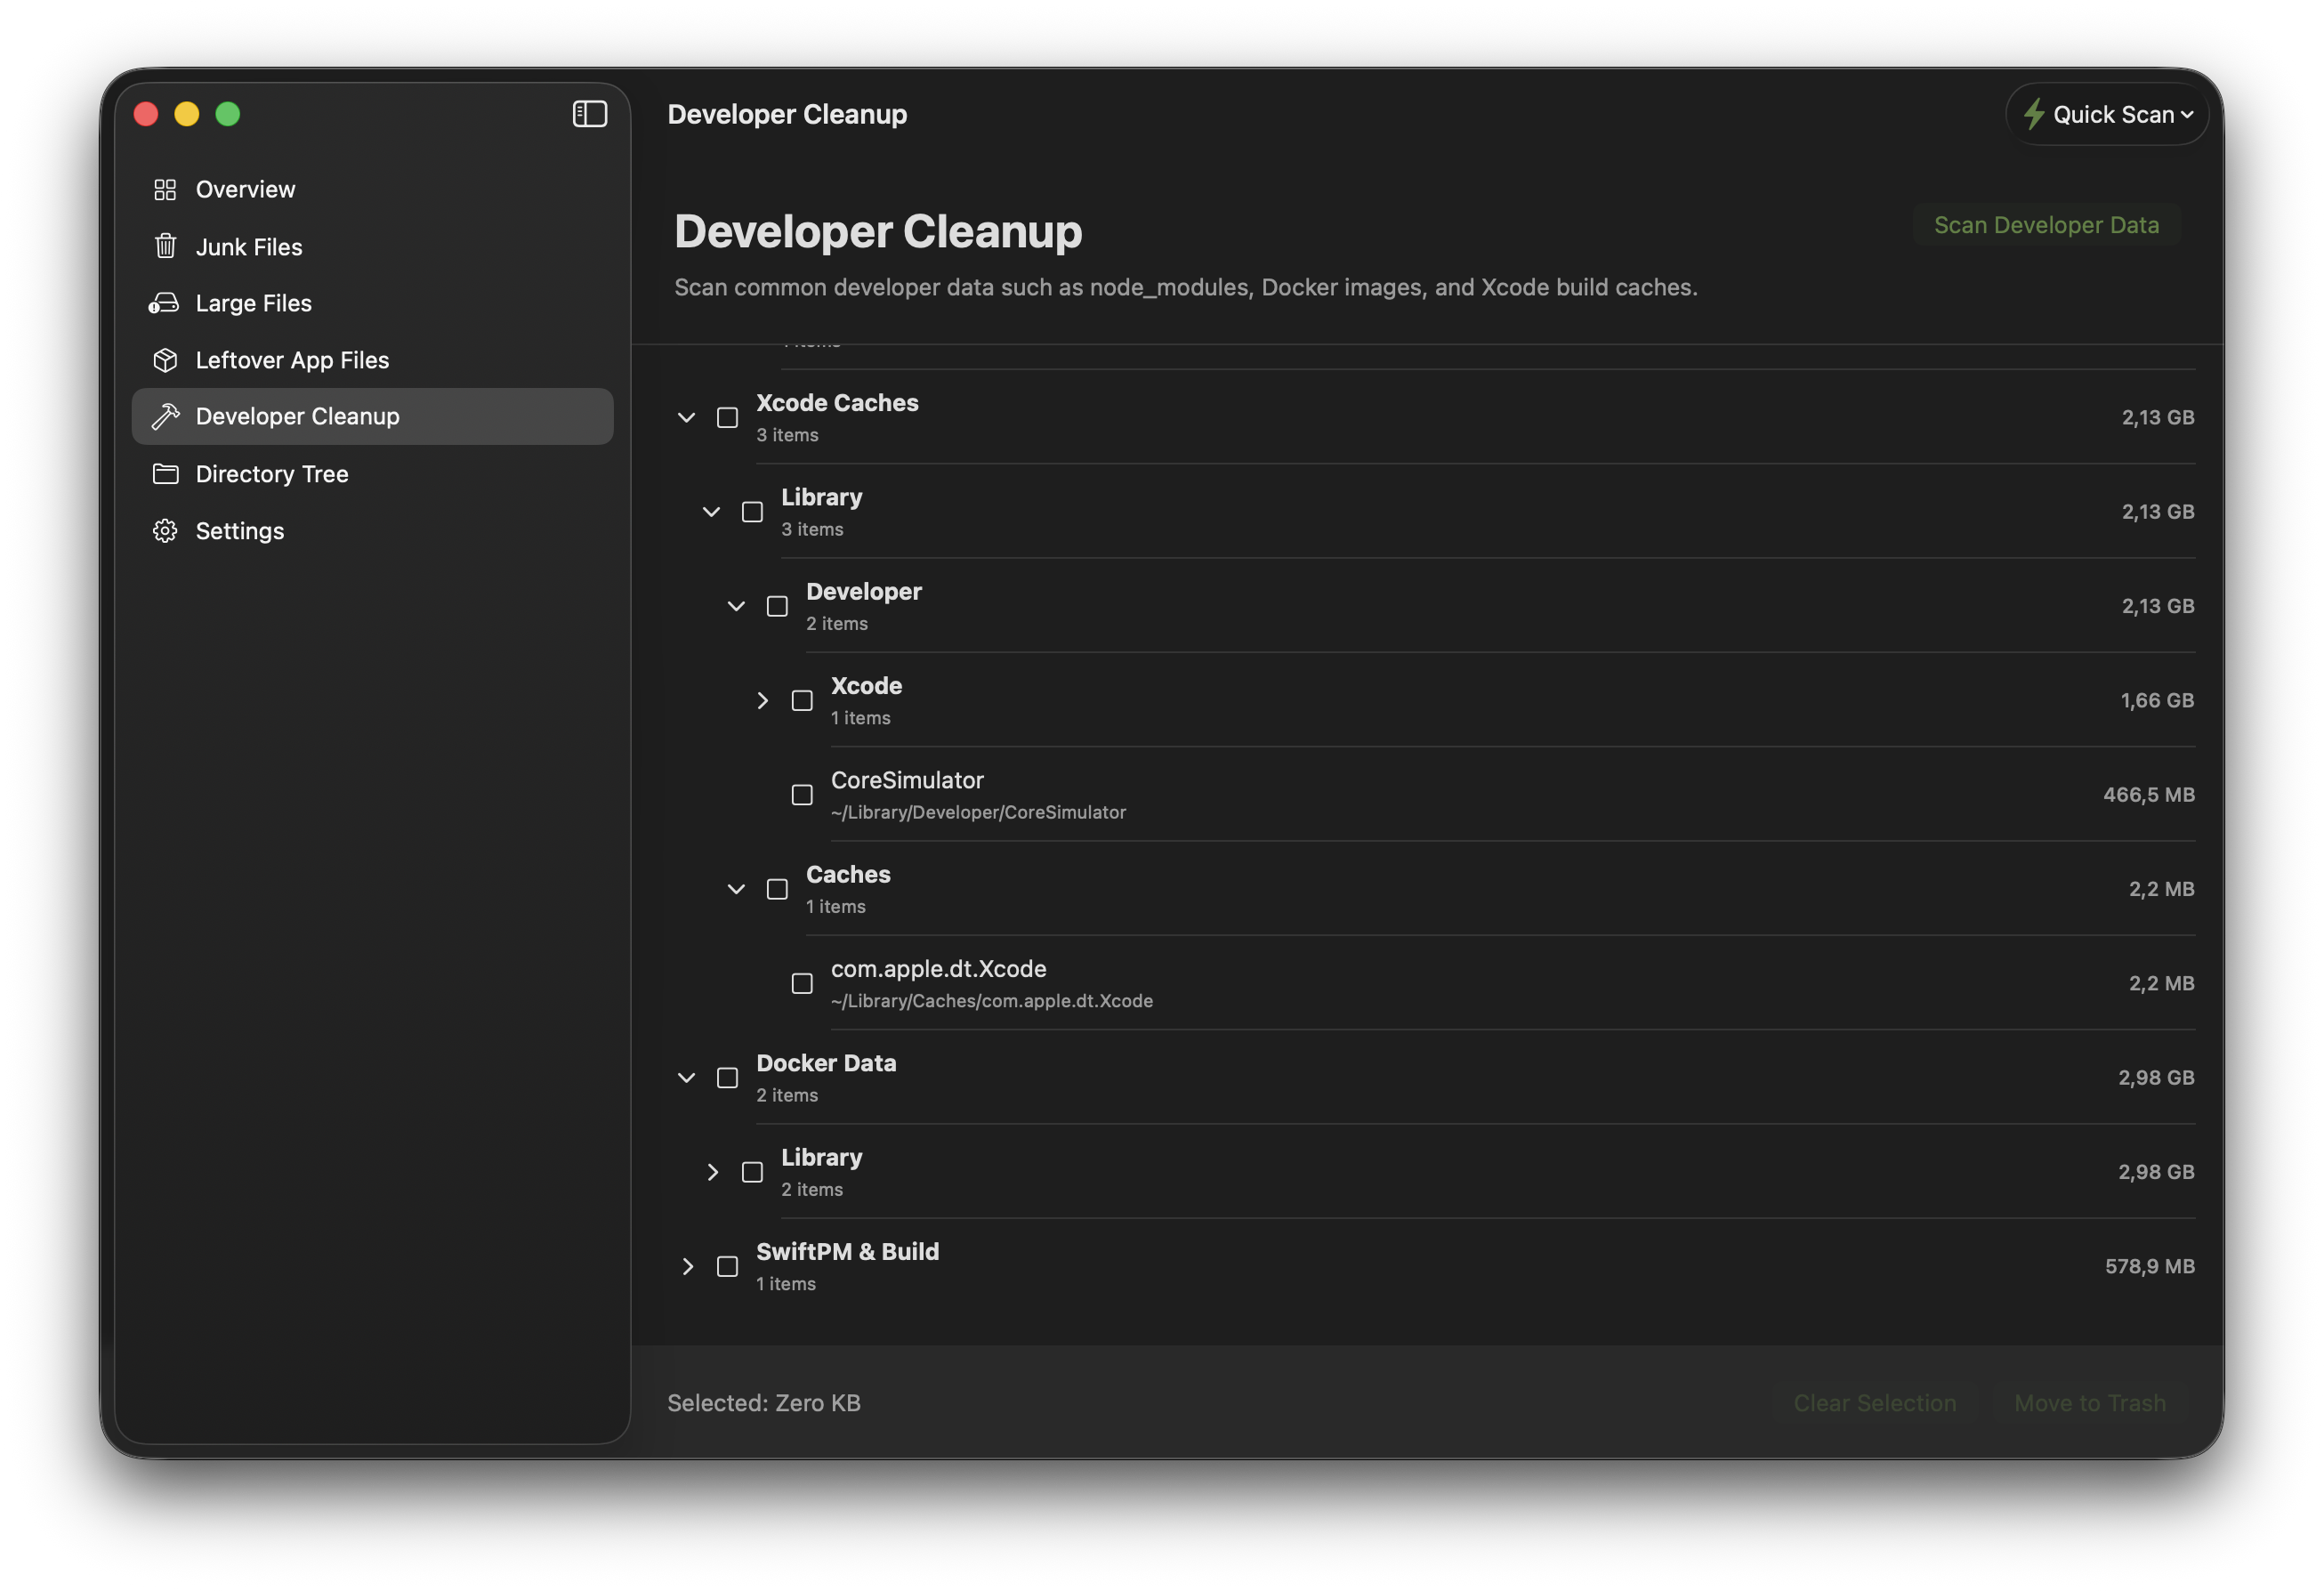Image resolution: width=2324 pixels, height=1591 pixels.
Task: Click the Large Files drive icon
Action: pos(164,303)
